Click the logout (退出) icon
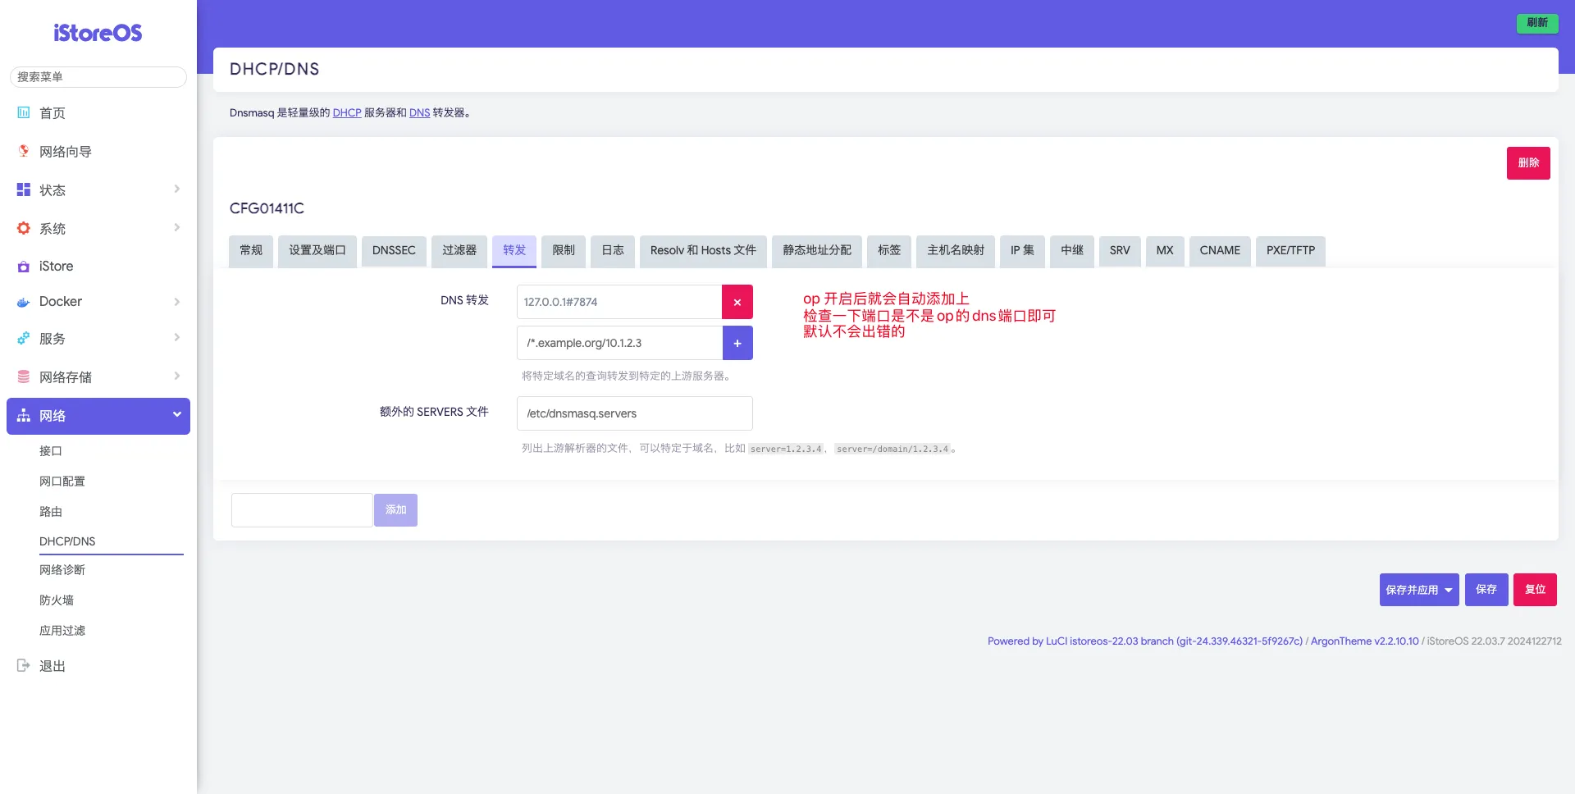 pos(24,666)
